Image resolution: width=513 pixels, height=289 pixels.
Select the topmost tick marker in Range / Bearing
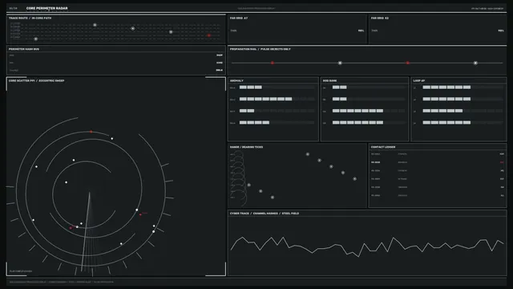(x=308, y=154)
